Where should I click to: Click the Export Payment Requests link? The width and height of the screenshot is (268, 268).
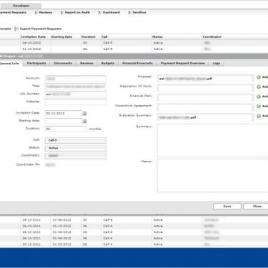[41, 29]
